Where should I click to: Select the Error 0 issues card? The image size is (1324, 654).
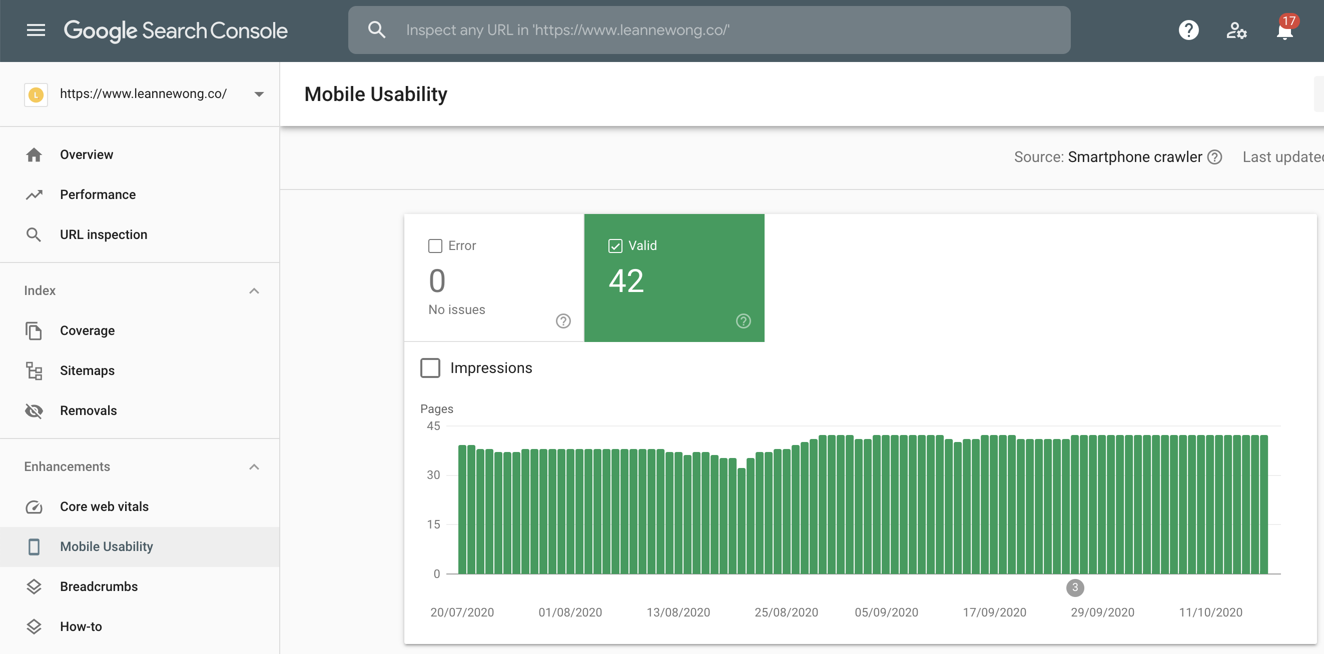(494, 278)
